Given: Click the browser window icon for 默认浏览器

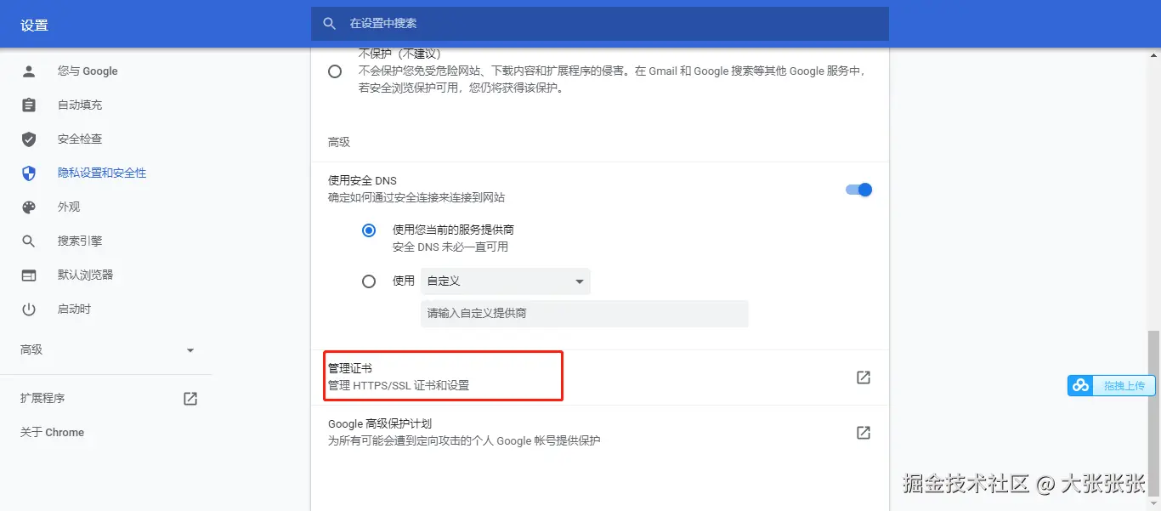Looking at the screenshot, I should tap(29, 275).
